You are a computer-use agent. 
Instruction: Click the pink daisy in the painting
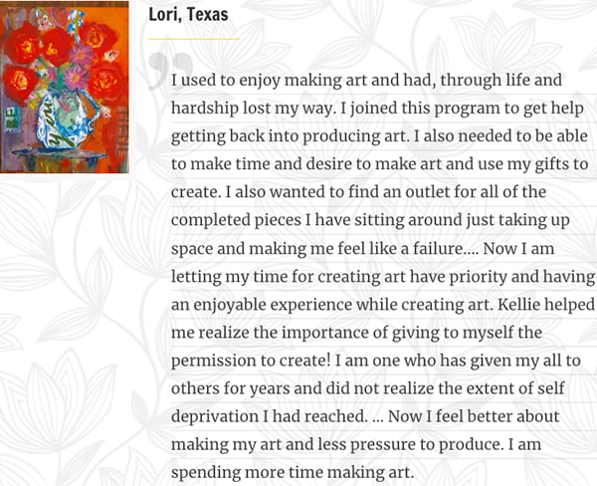click(x=75, y=78)
